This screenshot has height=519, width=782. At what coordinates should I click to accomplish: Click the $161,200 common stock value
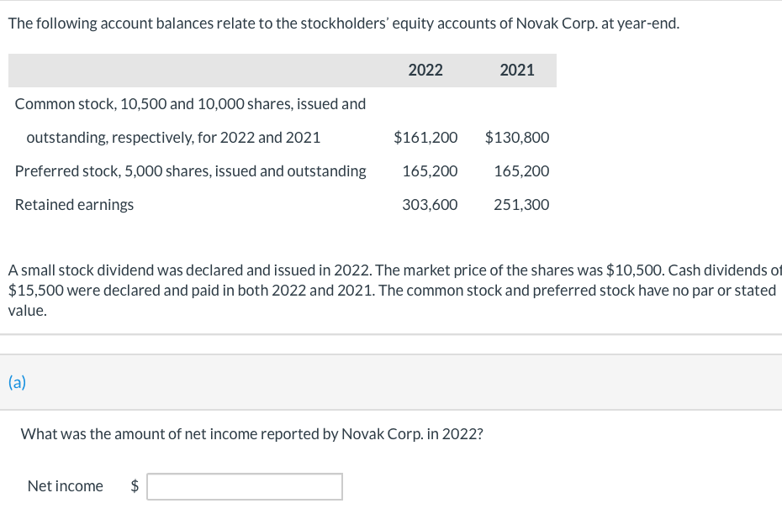(x=425, y=138)
